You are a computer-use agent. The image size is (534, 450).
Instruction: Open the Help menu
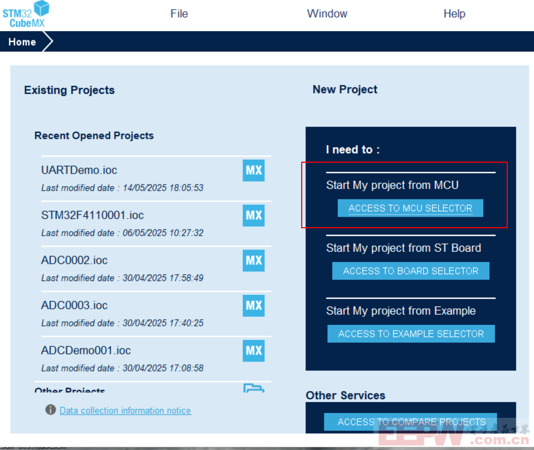click(x=454, y=14)
